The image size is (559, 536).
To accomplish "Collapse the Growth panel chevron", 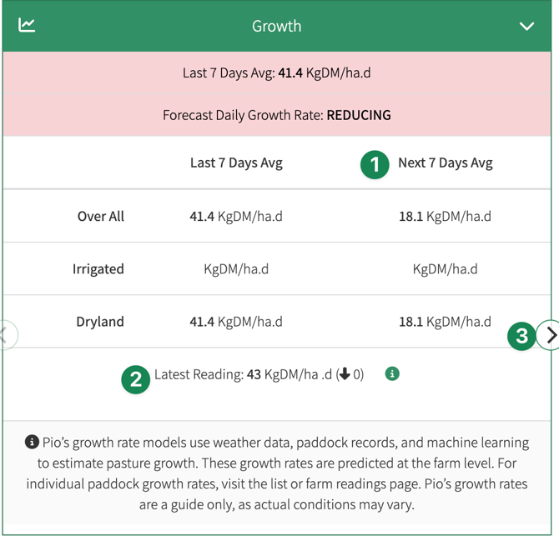I will click(x=526, y=26).
